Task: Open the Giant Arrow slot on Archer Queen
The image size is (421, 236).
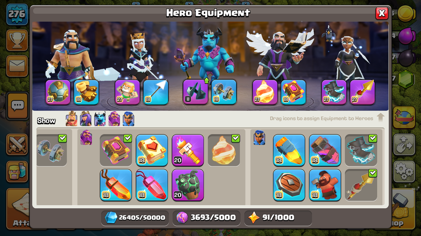Action: (156, 92)
